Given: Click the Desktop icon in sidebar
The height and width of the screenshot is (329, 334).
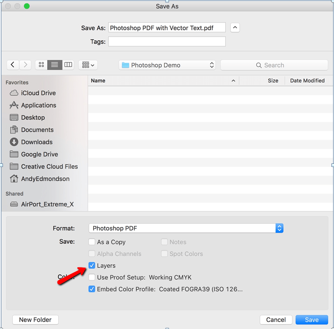Looking at the screenshot, I should (14, 117).
